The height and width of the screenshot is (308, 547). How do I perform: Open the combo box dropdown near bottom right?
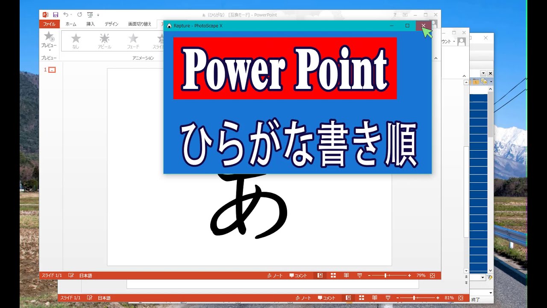(x=483, y=278)
